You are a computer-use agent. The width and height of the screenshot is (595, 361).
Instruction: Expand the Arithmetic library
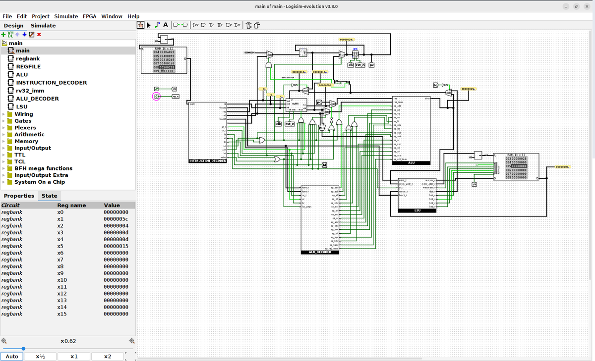4,134
